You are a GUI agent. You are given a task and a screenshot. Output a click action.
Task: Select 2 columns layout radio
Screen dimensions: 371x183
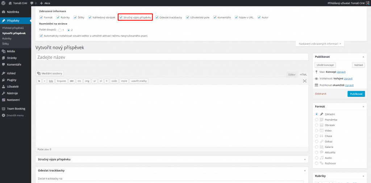pos(68,30)
